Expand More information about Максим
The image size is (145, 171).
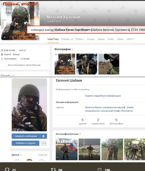24,65
